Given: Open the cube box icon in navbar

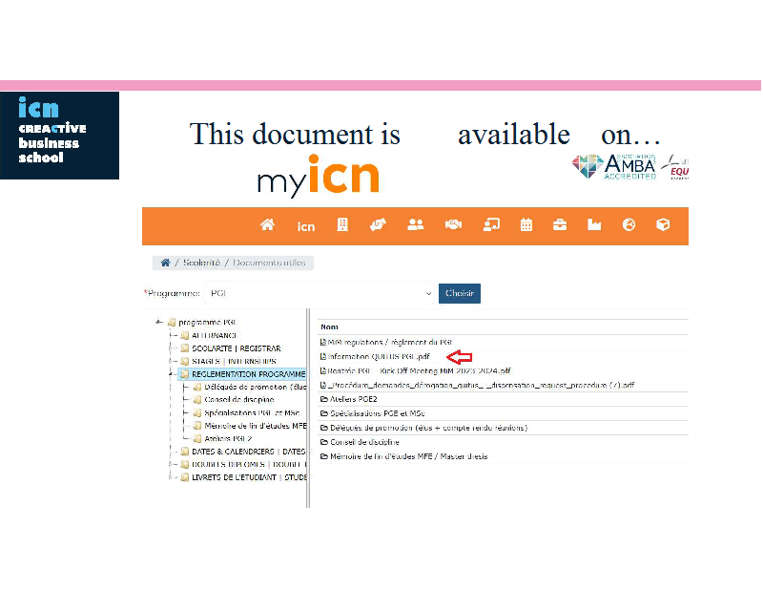Looking at the screenshot, I should [663, 224].
